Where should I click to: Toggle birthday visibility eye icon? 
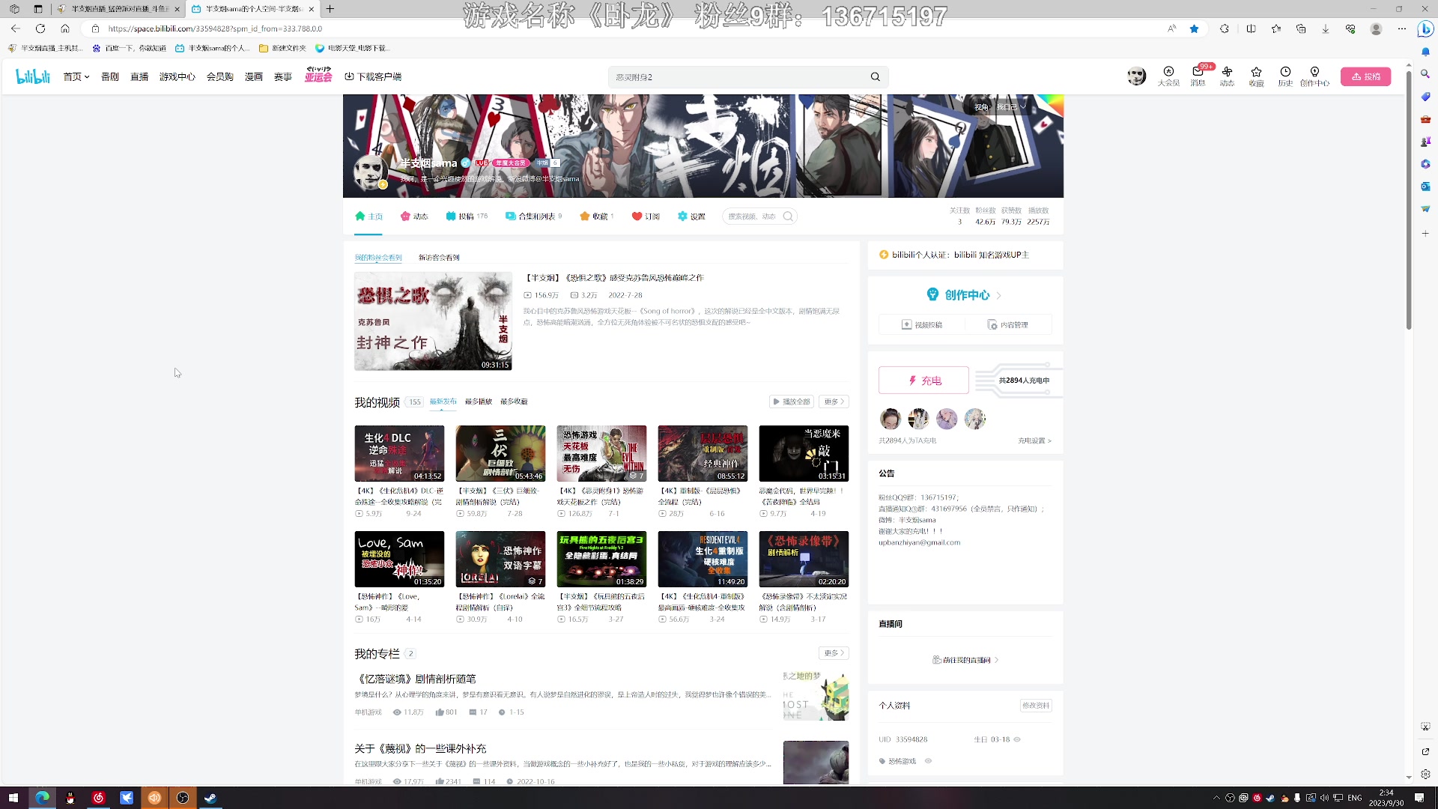tap(1017, 739)
